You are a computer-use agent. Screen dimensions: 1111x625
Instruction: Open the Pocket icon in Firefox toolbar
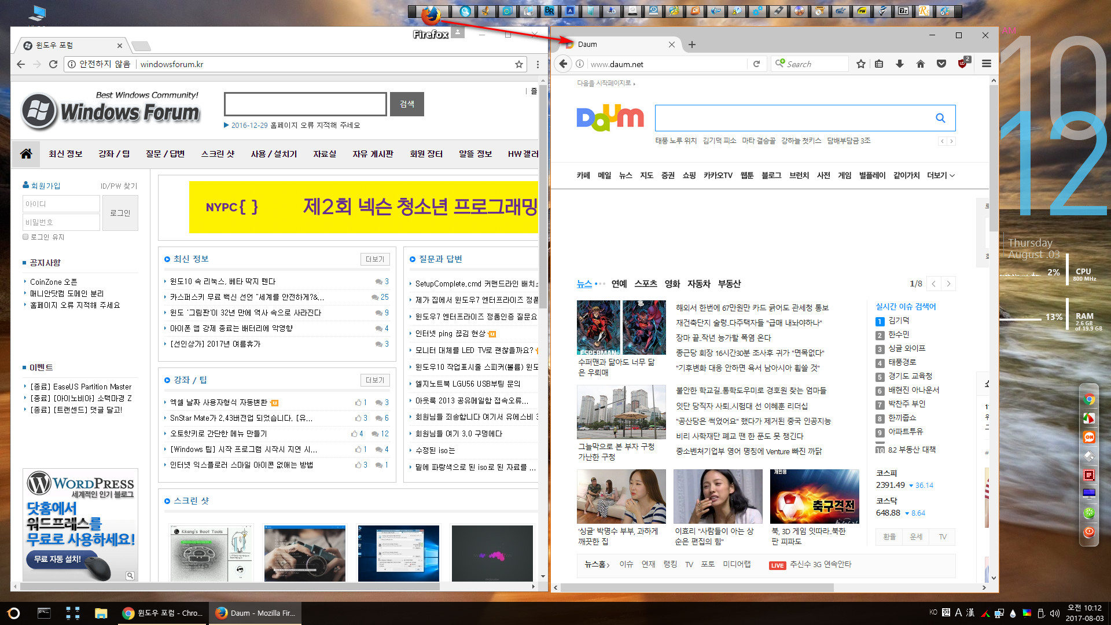pyautogui.click(x=941, y=64)
